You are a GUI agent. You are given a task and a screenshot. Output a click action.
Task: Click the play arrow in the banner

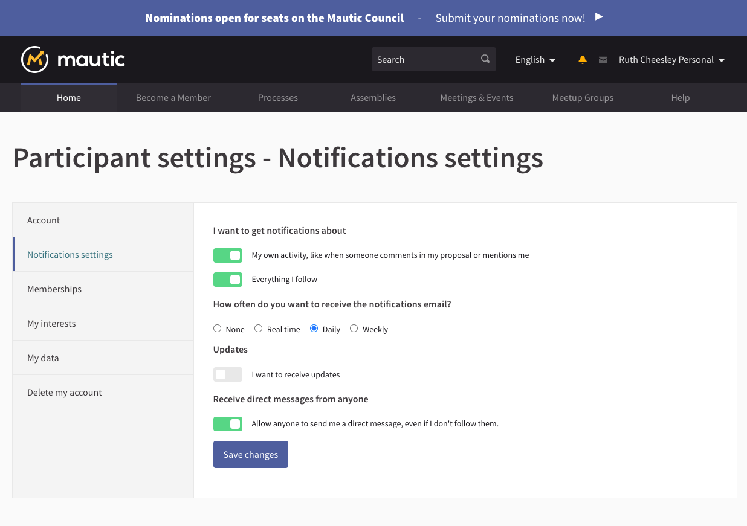pyautogui.click(x=599, y=17)
